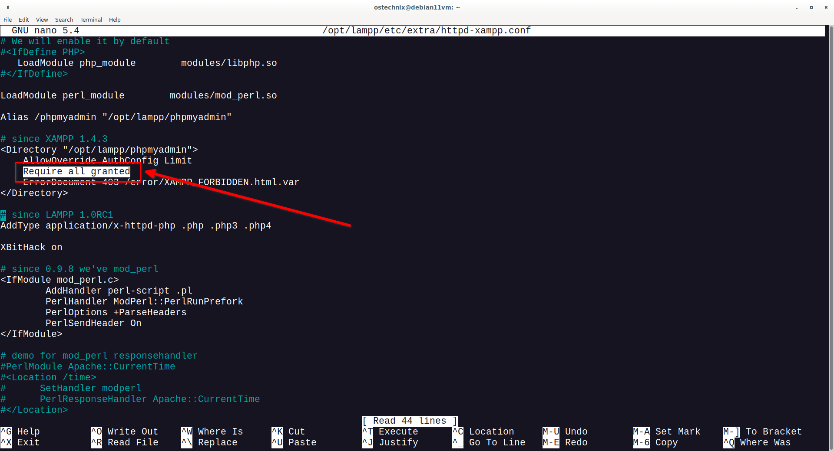Click the '</Directory>' closing tag line
The height and width of the screenshot is (451, 834).
pyautogui.click(x=34, y=193)
